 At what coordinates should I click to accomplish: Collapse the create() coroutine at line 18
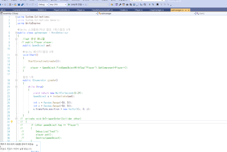(16, 80)
